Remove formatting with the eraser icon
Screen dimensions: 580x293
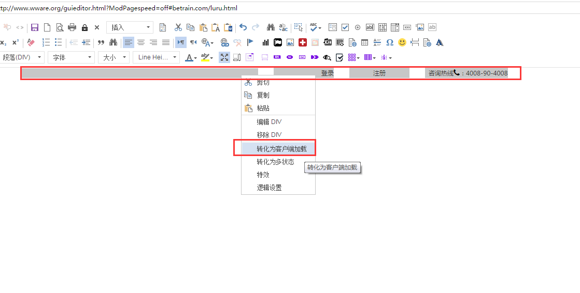31,43
